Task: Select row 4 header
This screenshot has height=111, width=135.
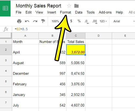Action: click(6, 71)
